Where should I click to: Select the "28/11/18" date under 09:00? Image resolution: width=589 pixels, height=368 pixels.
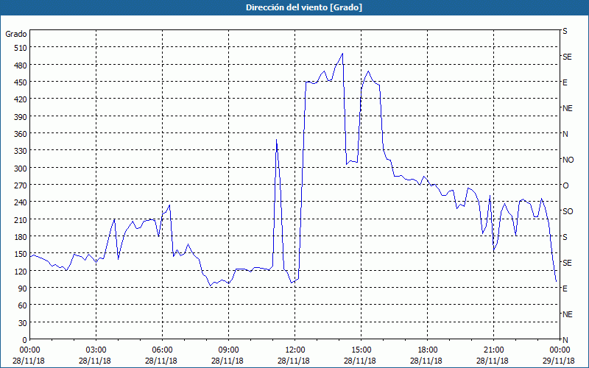pyautogui.click(x=228, y=361)
